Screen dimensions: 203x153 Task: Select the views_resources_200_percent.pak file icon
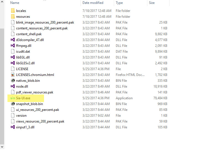tap(13, 121)
